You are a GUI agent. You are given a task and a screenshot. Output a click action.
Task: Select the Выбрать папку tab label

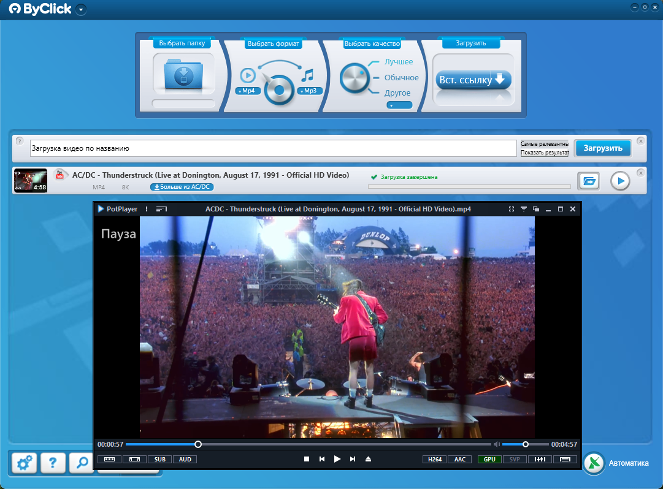[182, 43]
